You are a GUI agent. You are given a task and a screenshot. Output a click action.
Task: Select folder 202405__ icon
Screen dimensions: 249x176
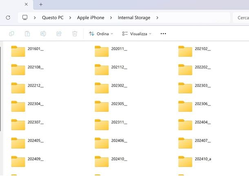coord(18,143)
